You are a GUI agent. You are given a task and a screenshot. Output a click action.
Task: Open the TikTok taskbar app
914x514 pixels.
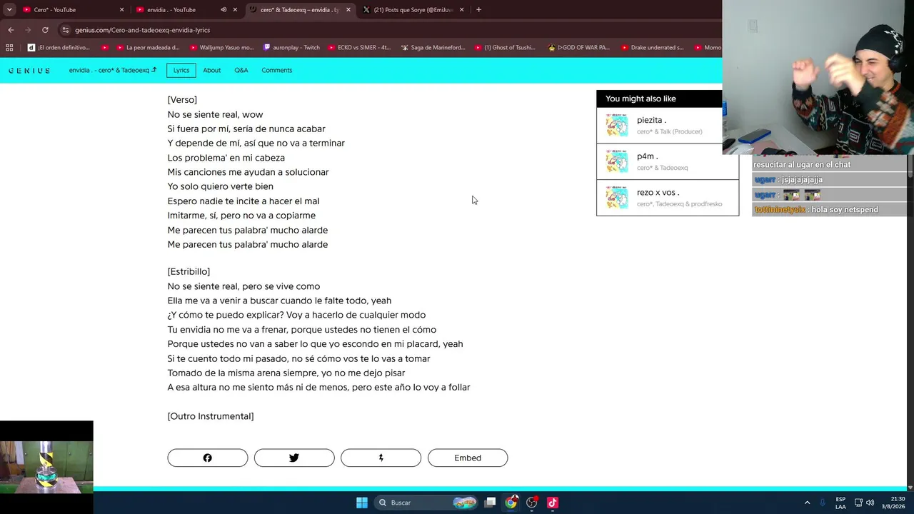coord(553,503)
